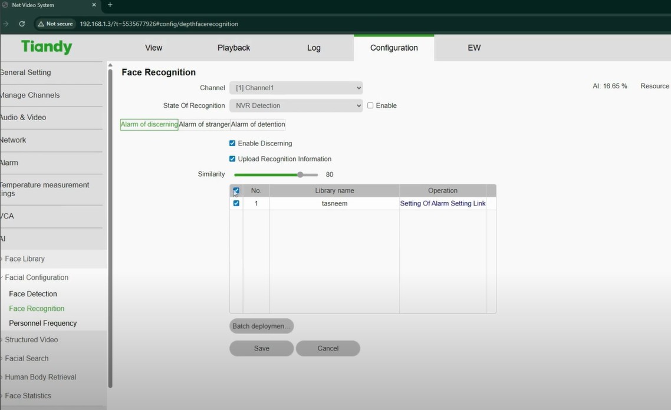The image size is (671, 410).
Task: Click the browser forward arrow
Action: [6, 24]
